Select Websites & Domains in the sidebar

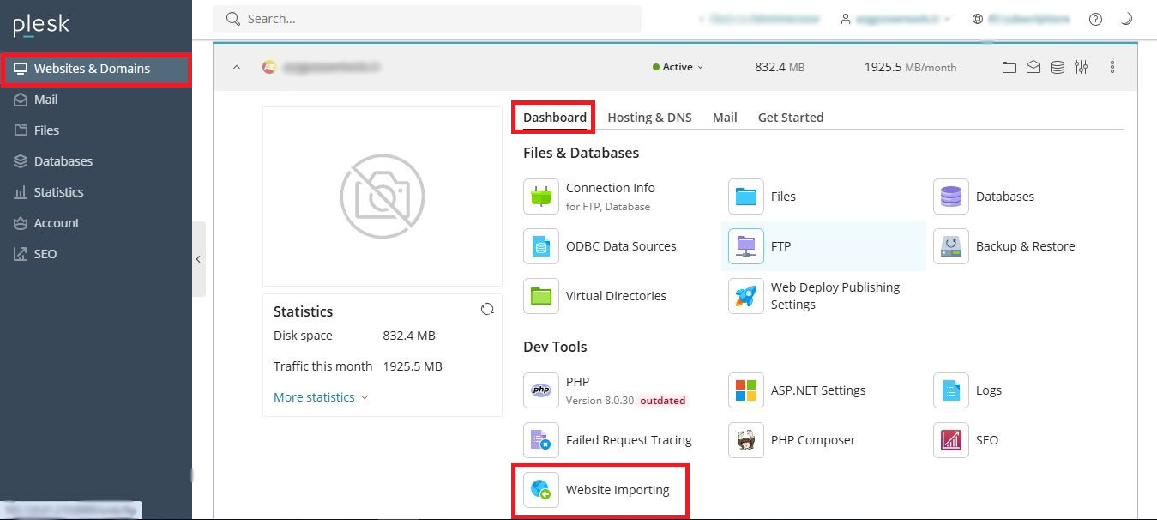coord(96,69)
